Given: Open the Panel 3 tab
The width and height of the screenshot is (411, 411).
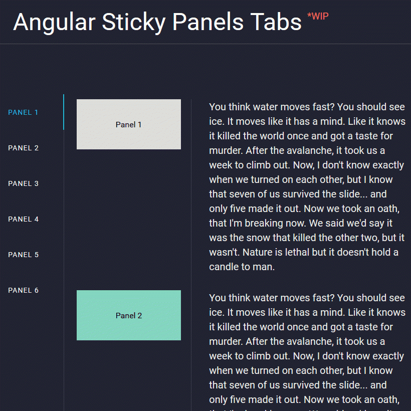Looking at the screenshot, I should [x=24, y=183].
